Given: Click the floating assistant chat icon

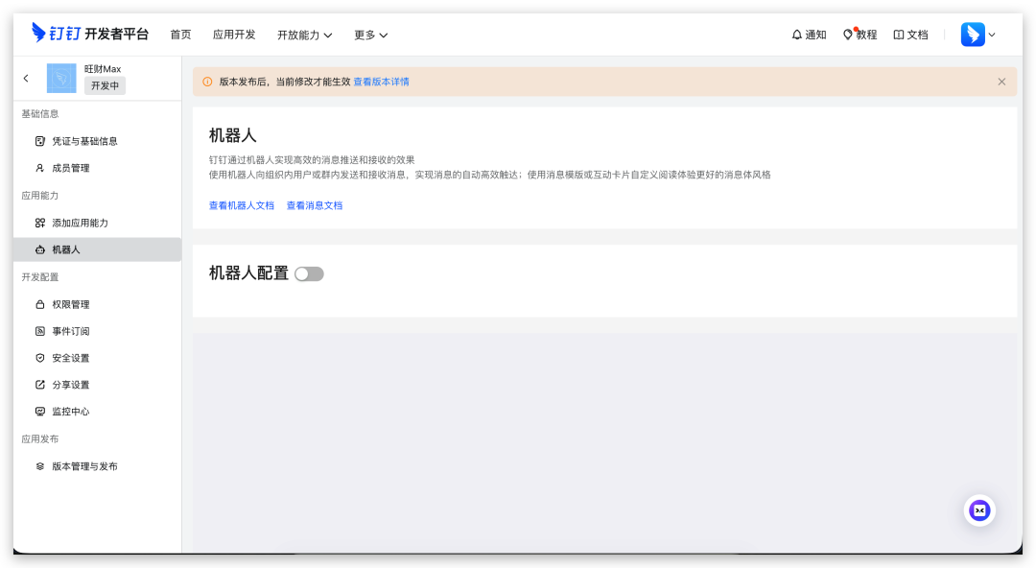Looking at the screenshot, I should 979,510.
